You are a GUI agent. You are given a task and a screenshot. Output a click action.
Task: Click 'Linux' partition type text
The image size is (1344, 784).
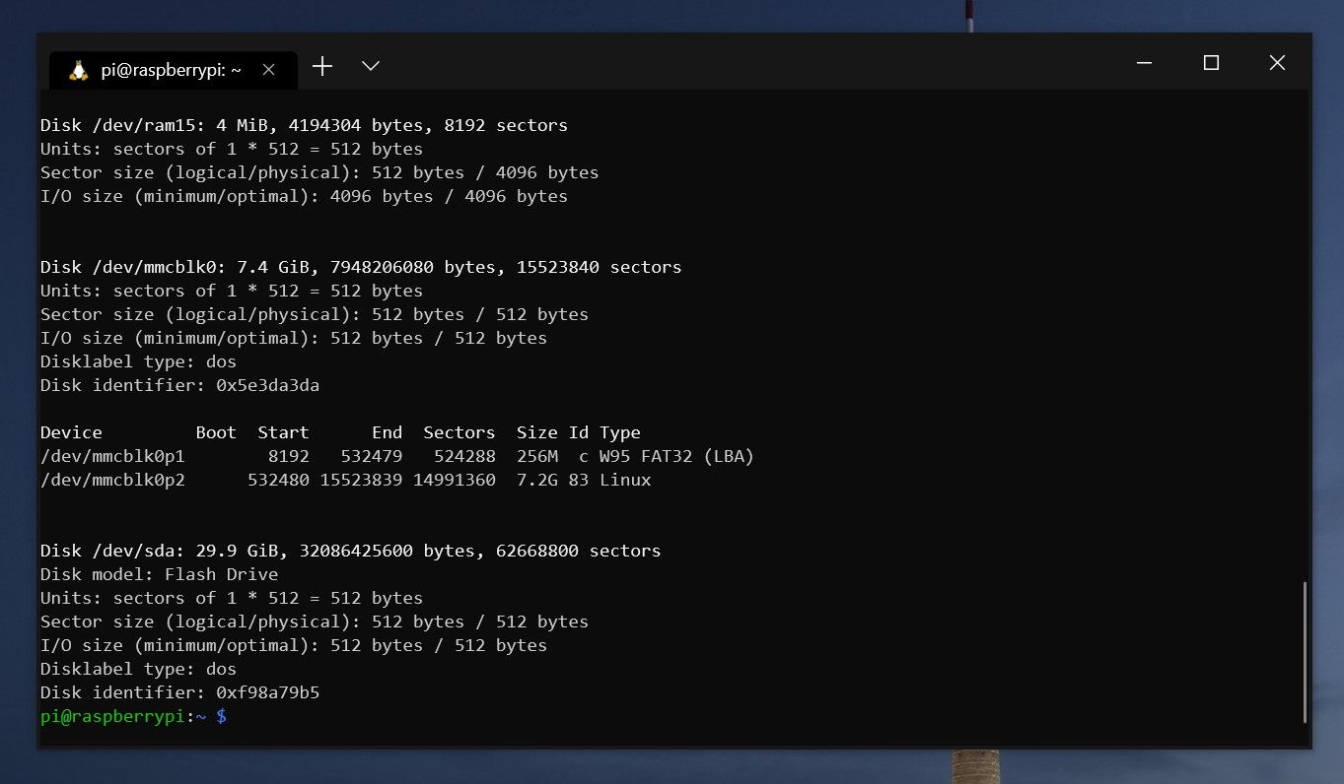click(625, 480)
